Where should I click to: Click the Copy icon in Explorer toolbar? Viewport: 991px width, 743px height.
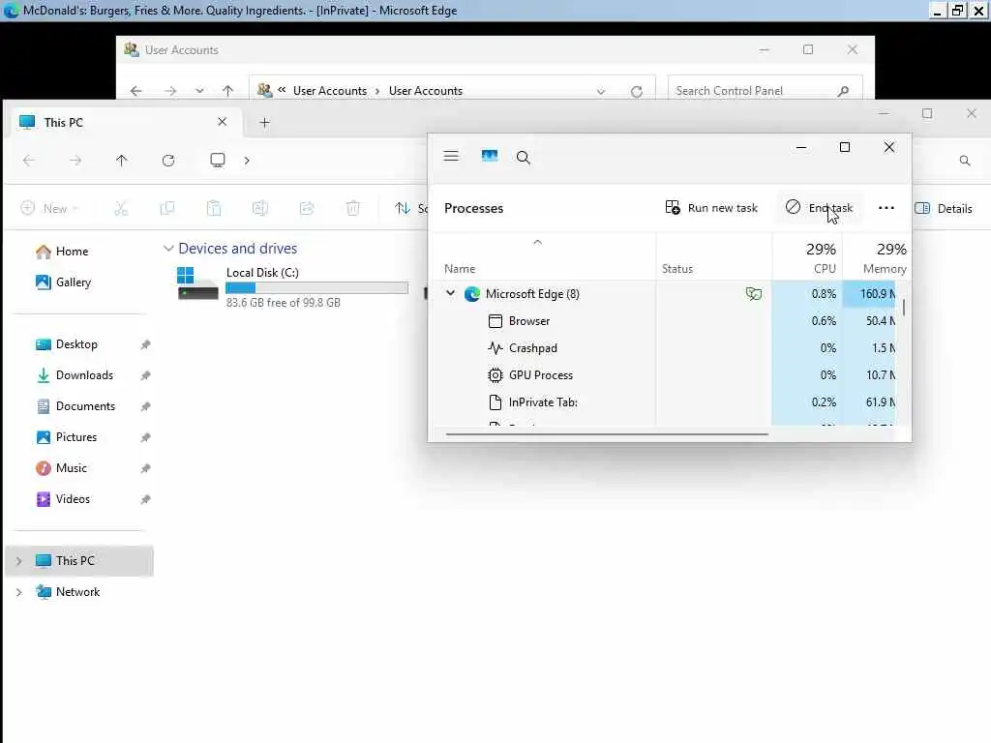coord(166,208)
